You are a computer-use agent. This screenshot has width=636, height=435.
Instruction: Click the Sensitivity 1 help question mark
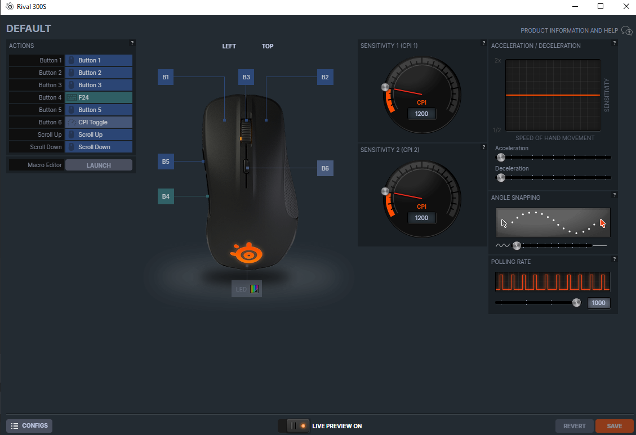[x=483, y=43]
